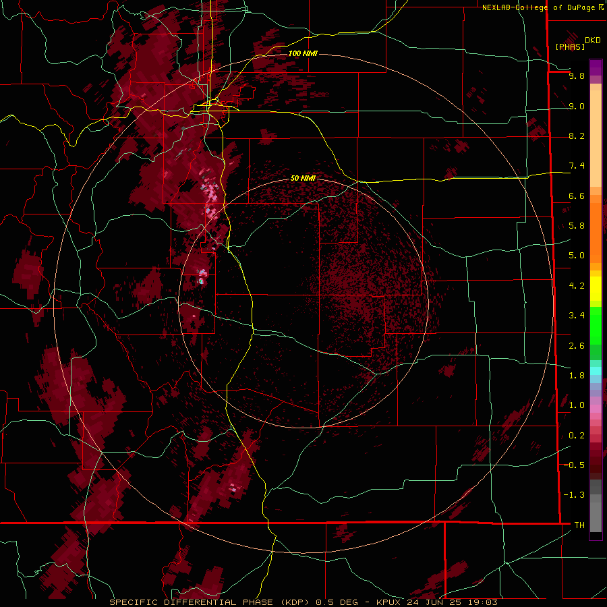Click the 9.0 value on the color scale
Image resolution: width=607 pixels, height=607 pixels.
pyautogui.click(x=577, y=106)
